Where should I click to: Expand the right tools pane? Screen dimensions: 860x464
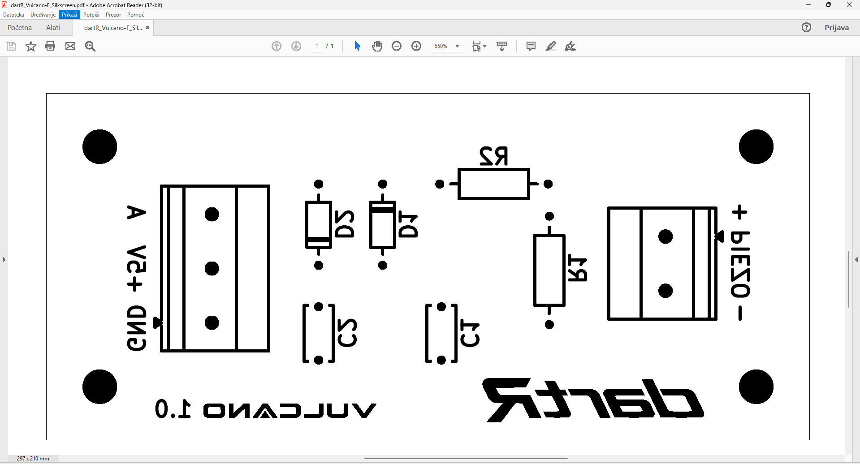[x=856, y=259]
